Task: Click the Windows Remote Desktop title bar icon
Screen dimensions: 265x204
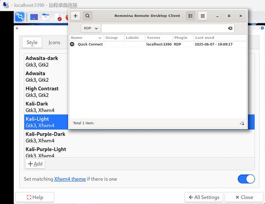Action: [x=6, y=5]
